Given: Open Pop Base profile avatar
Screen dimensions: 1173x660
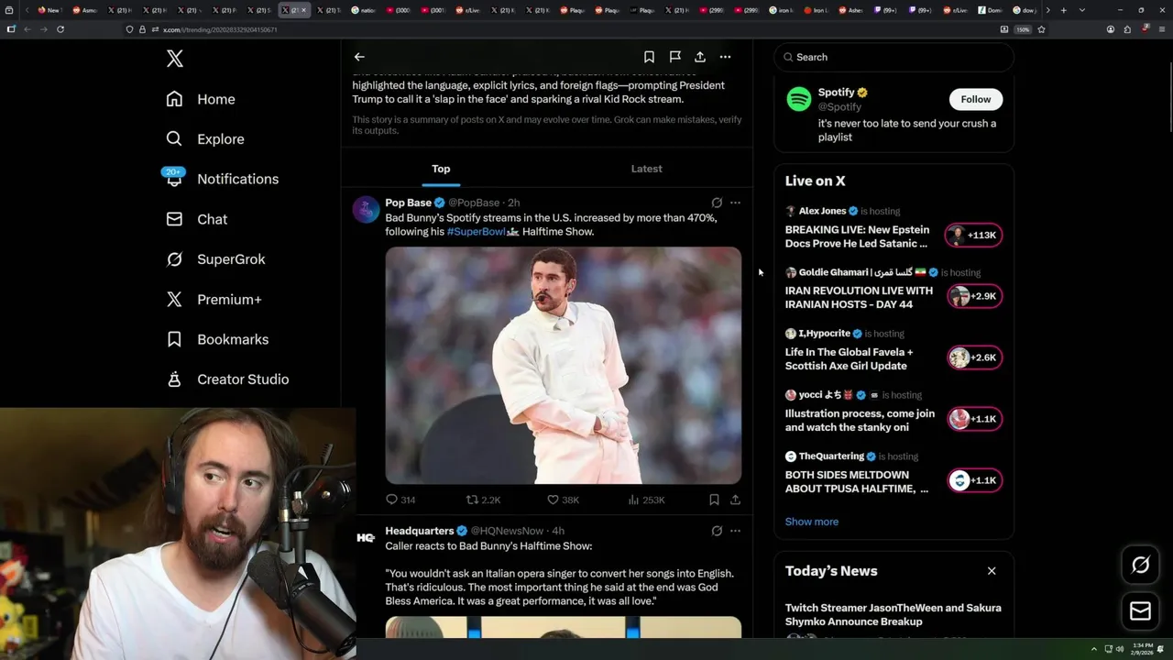Looking at the screenshot, I should 366,210.
